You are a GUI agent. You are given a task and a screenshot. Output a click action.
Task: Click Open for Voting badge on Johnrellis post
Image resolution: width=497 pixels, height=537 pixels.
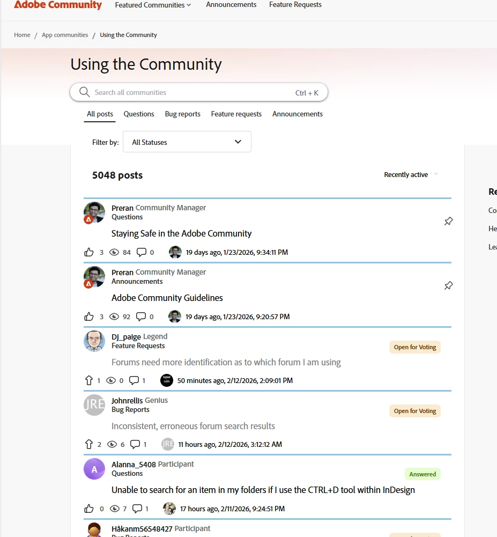(415, 411)
